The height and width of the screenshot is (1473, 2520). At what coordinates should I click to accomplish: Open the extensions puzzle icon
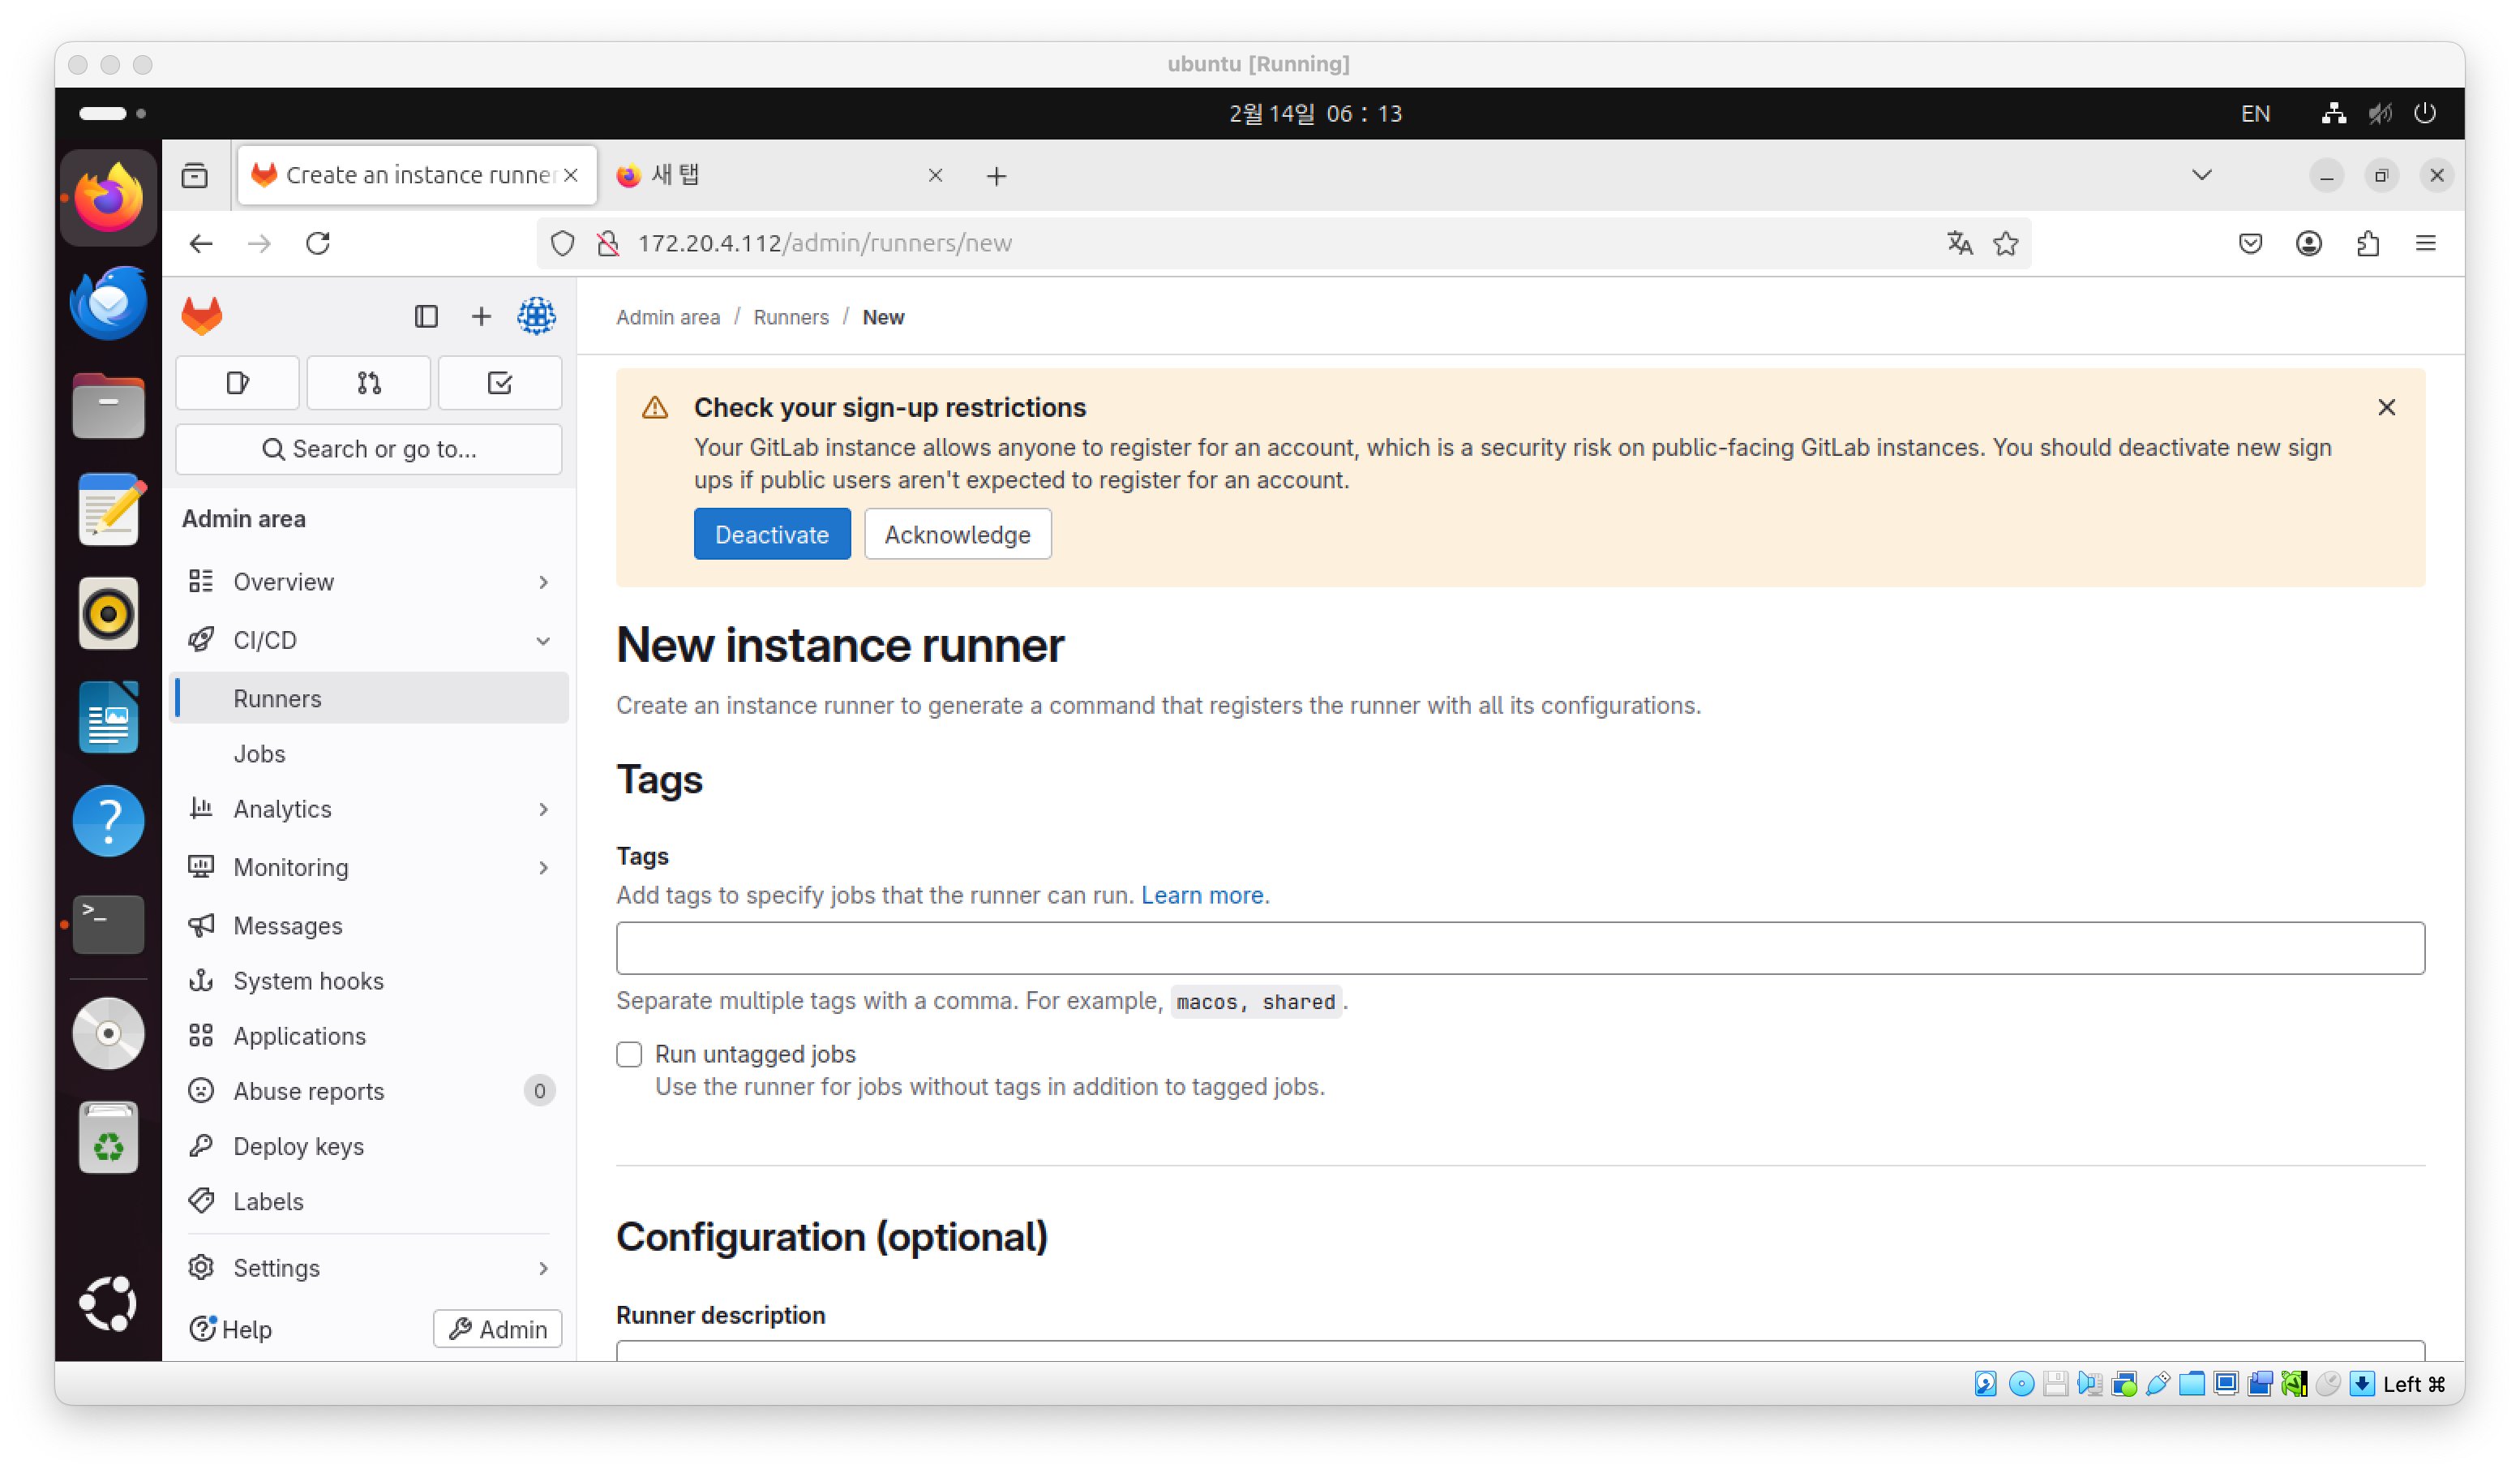click(x=2368, y=243)
